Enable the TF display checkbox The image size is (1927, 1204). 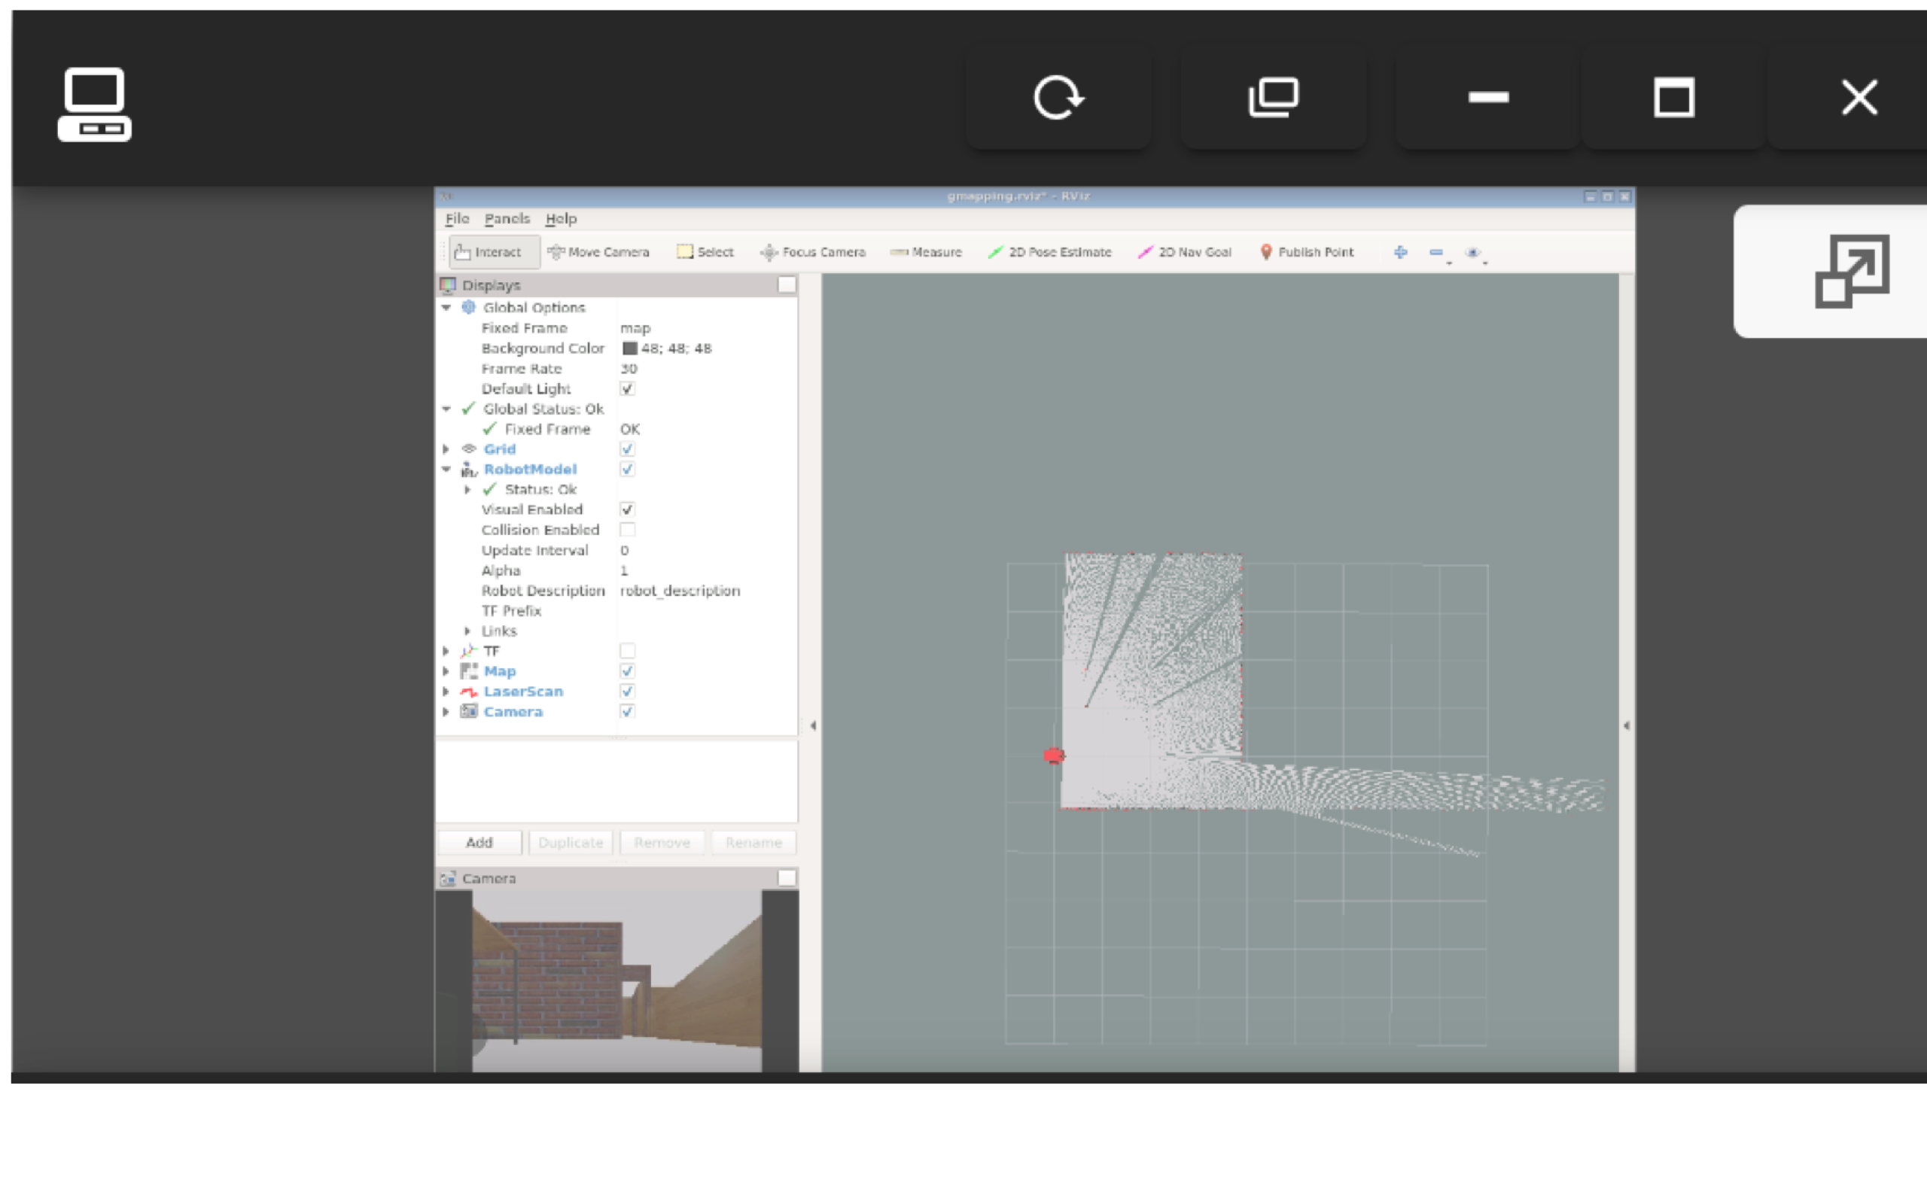628,652
